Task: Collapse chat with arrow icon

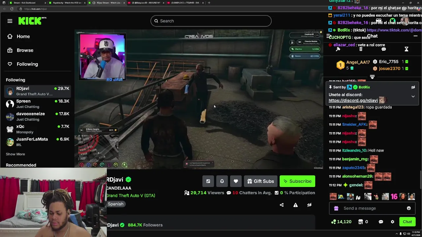Action: coord(328,36)
